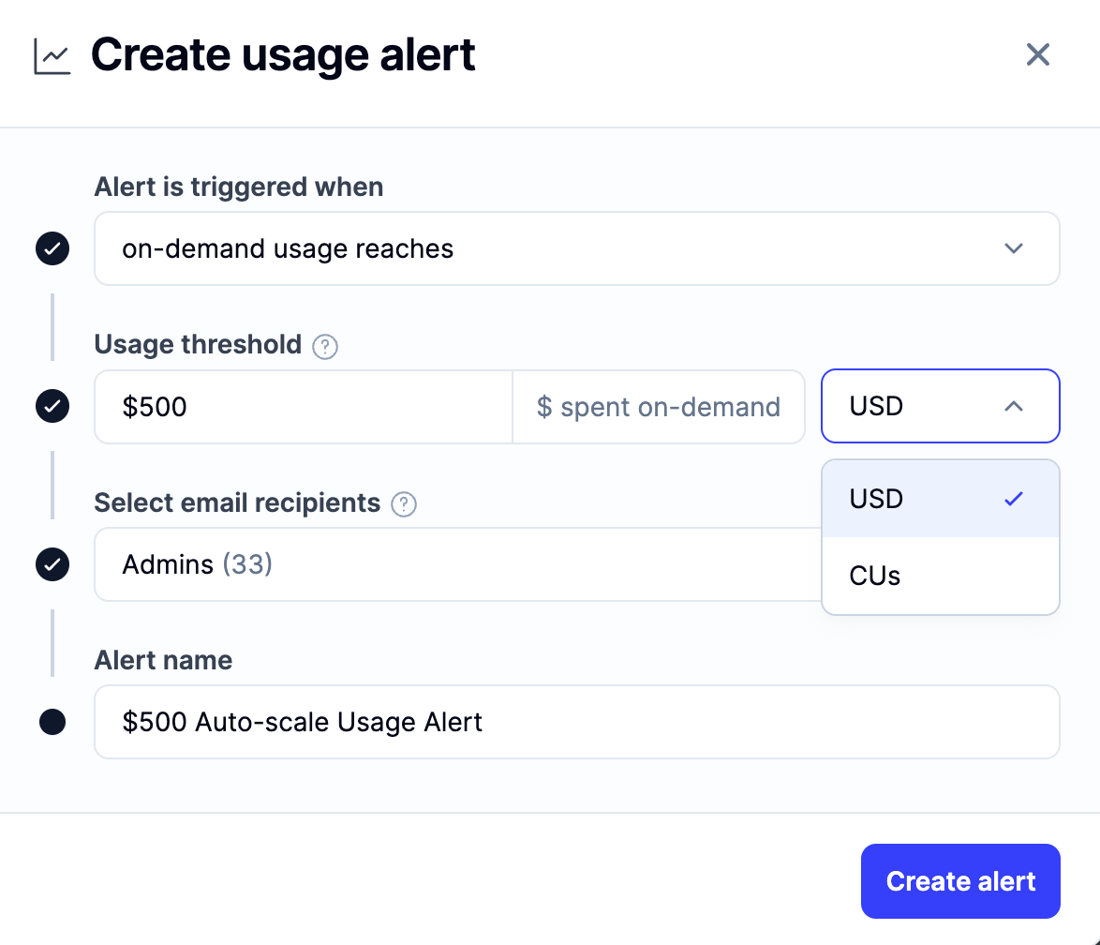Open the "on-demand usage reaches" trigger dropdown
The height and width of the screenshot is (945, 1100).
point(576,248)
